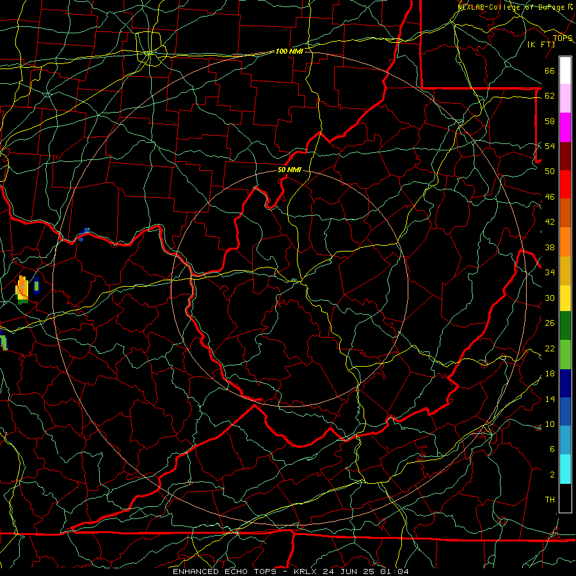Image resolution: width=576 pixels, height=576 pixels.
Task: Click the '100 NMI' range ring label
Action: (x=289, y=51)
